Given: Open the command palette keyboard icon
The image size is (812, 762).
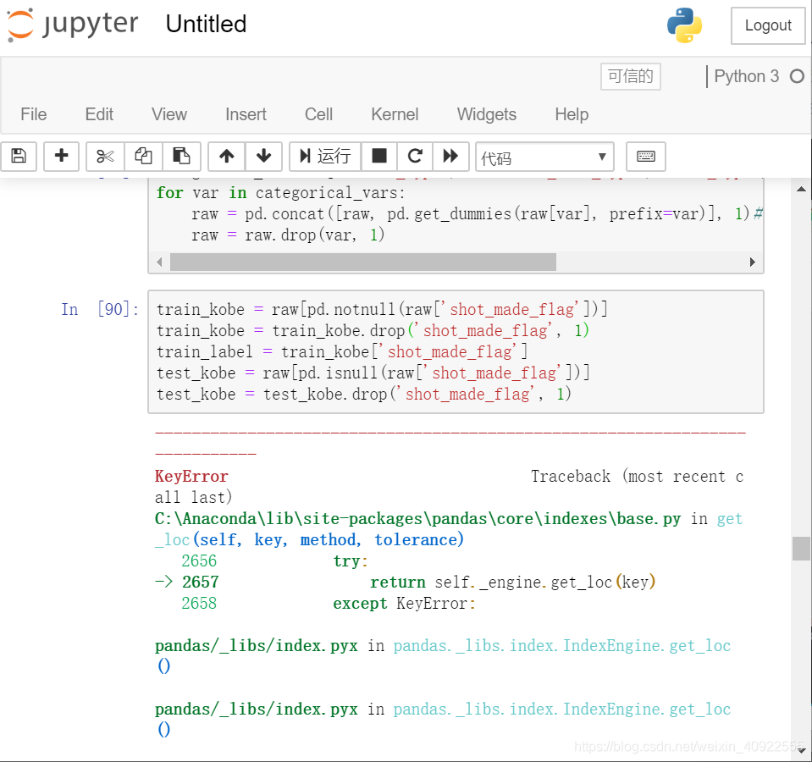Looking at the screenshot, I should pyautogui.click(x=646, y=156).
